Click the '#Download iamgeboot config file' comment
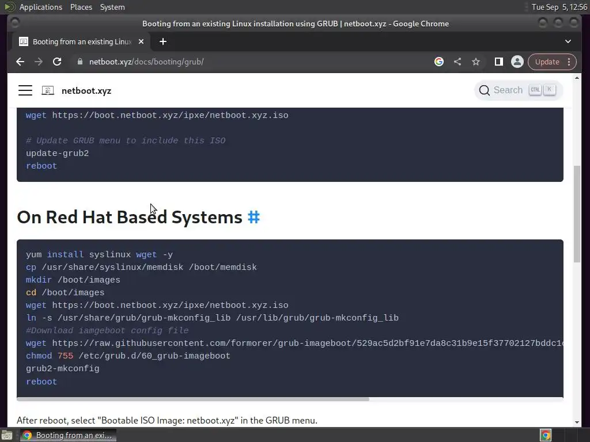This screenshot has width=590, height=442. [107, 330]
